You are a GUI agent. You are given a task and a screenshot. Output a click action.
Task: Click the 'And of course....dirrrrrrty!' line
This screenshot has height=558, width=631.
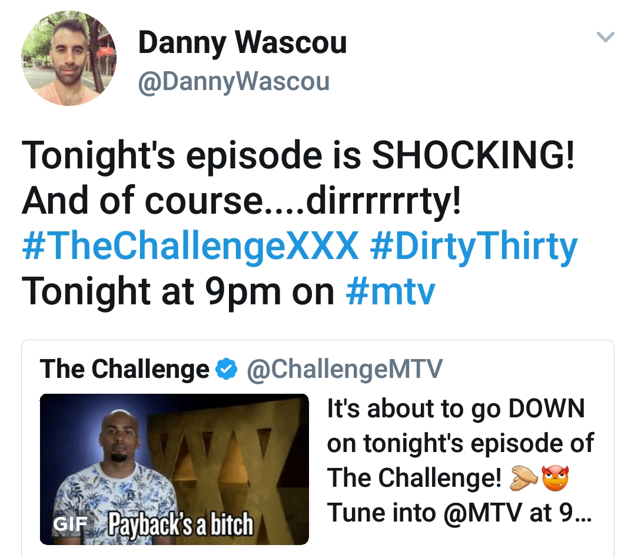(241, 200)
